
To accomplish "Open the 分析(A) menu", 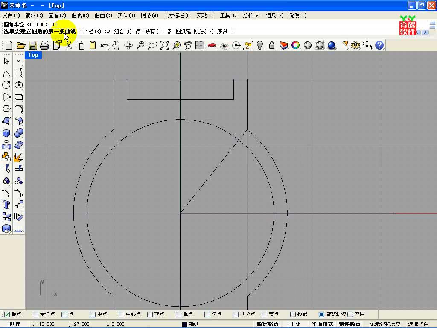I will (x=252, y=15).
